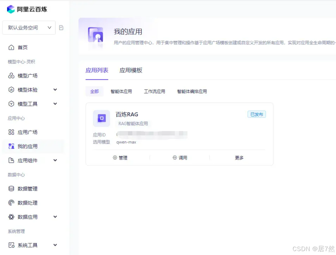Click the 阿里云百炼 logo icon
Viewport: 336px width, 255px height.
tap(11, 9)
